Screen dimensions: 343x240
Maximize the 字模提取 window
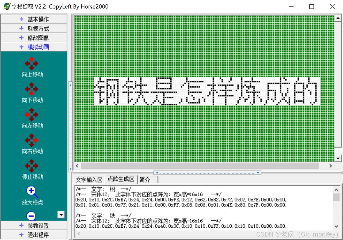click(311, 6)
